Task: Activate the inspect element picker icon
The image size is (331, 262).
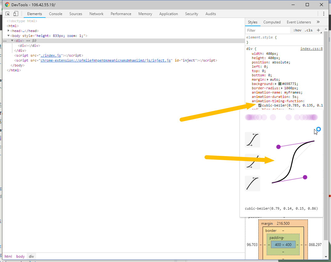Action: [8, 14]
